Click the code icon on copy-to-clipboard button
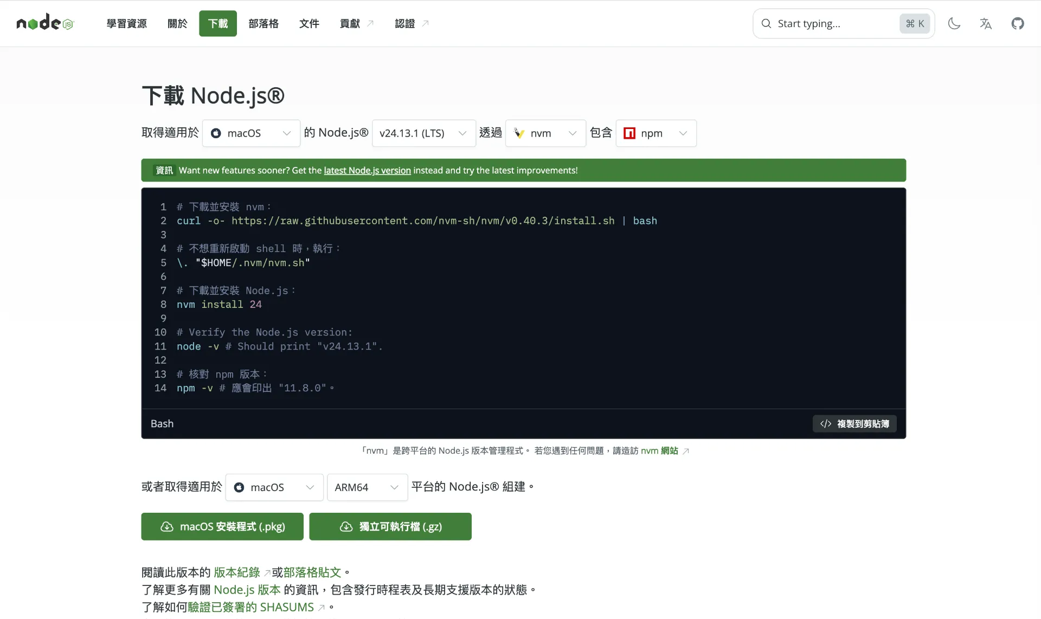Screen dimensions: 1041x619 pos(826,424)
